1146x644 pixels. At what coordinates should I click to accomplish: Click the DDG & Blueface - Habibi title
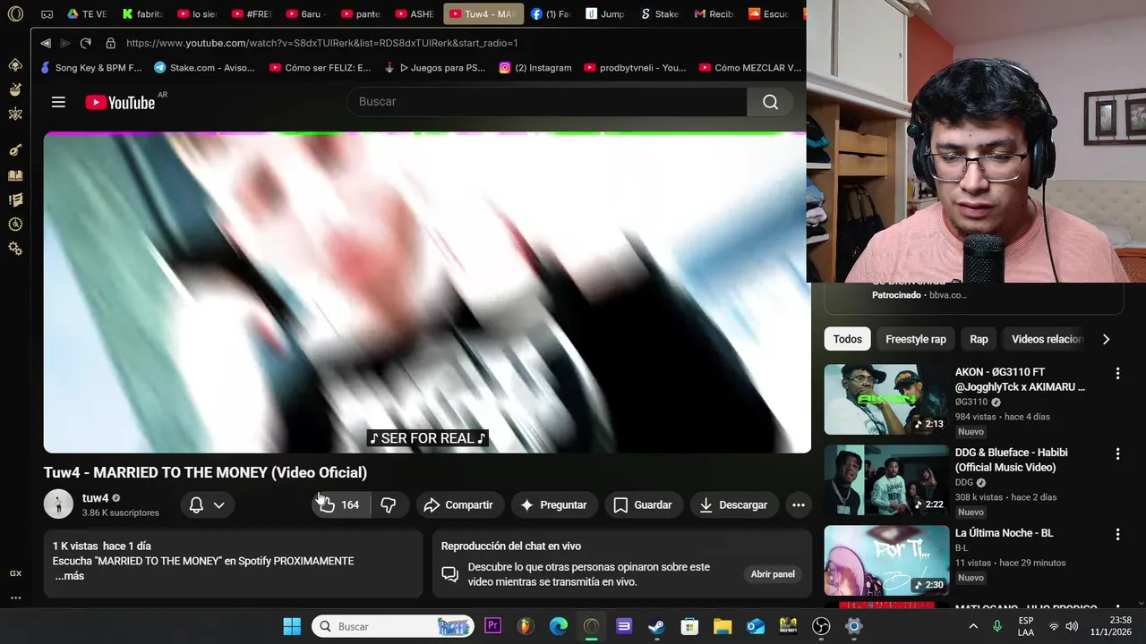coord(1011,460)
